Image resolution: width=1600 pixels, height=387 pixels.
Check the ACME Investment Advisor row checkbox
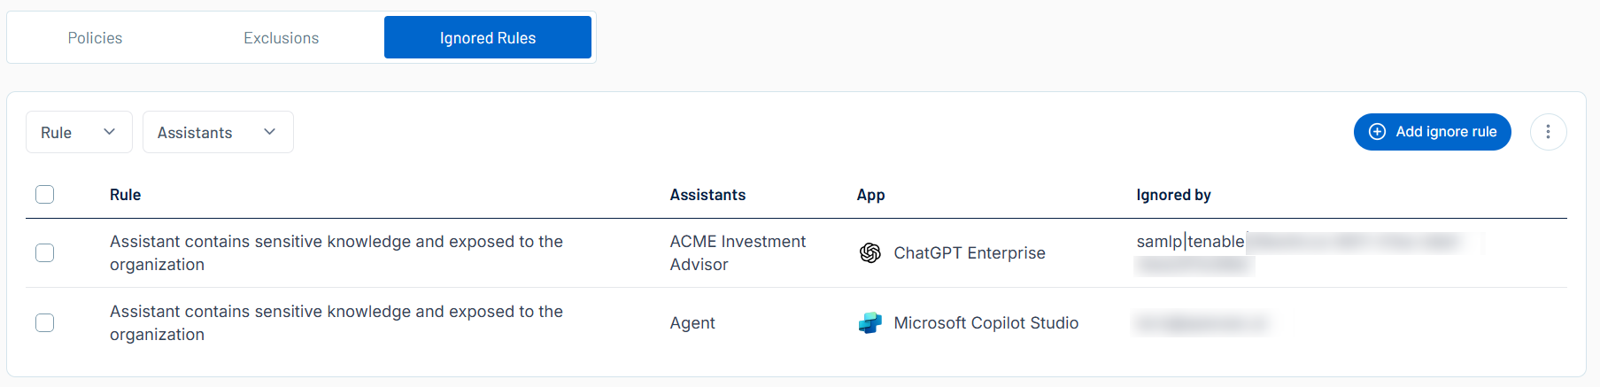45,253
